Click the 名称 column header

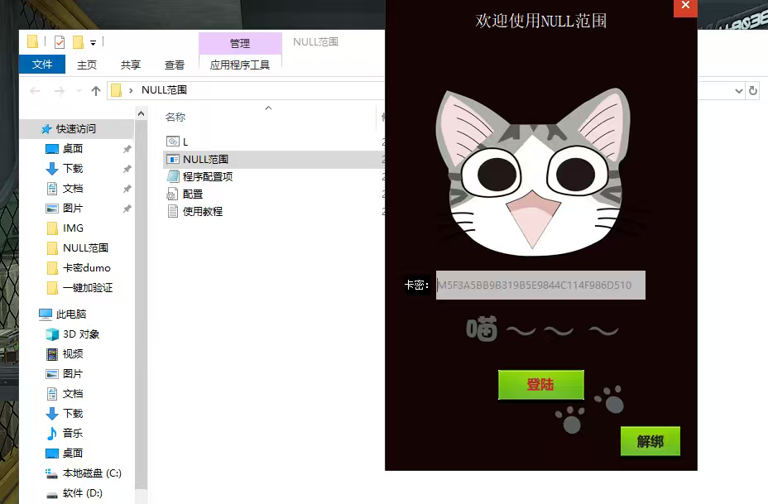pyautogui.click(x=175, y=117)
